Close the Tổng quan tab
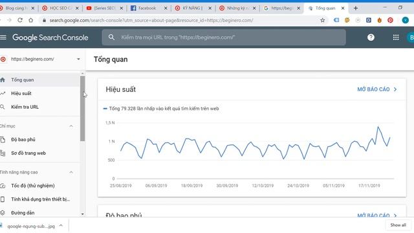 coord(343,8)
